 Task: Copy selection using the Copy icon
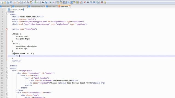[28, 2]
